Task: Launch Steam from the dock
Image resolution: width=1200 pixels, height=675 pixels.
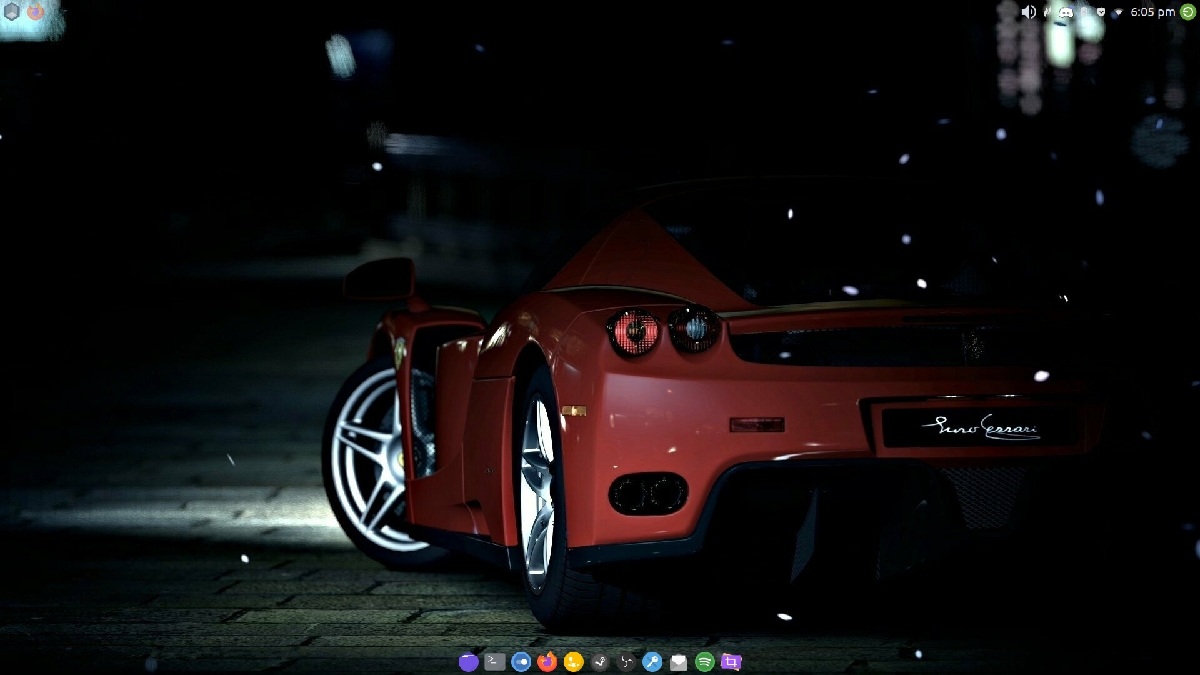Action: coord(600,661)
